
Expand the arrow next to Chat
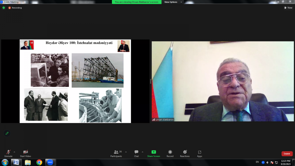tap(142, 152)
